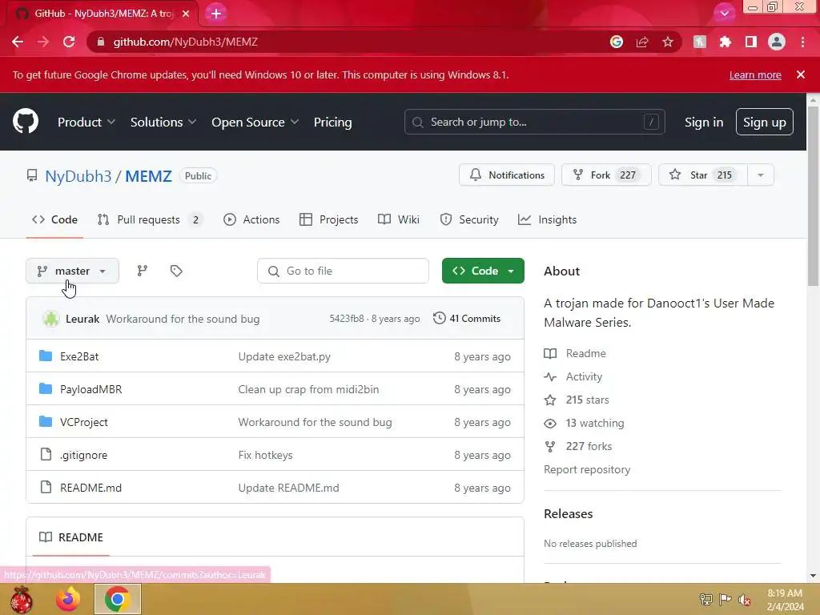820x615 pixels.
Task: Click the Learn more link in warning
Action: pos(755,74)
